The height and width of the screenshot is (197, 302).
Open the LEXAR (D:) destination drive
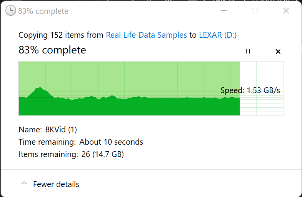click(218, 35)
